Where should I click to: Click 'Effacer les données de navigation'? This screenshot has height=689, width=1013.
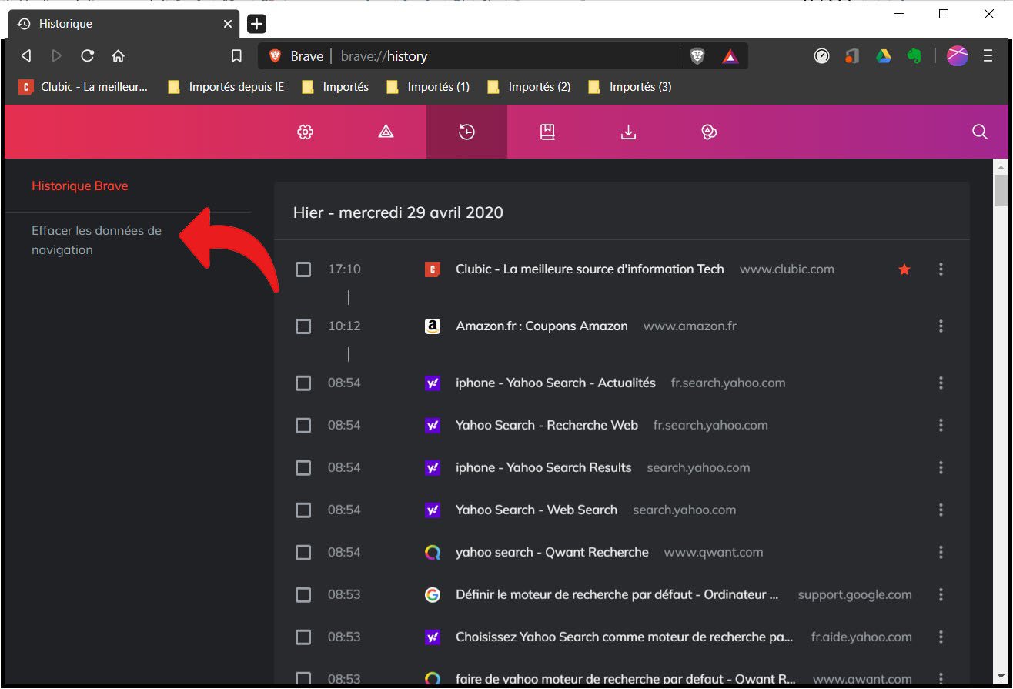pos(97,240)
